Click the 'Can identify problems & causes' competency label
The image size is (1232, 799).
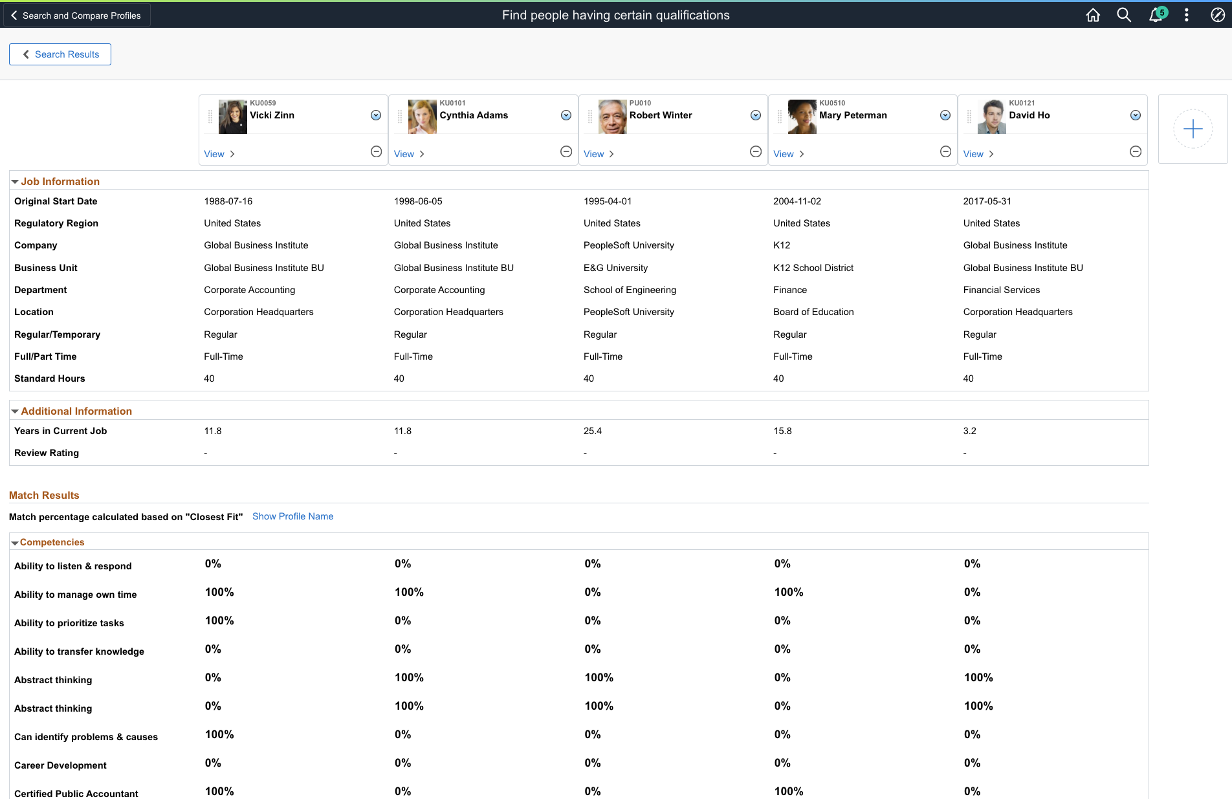coord(86,737)
